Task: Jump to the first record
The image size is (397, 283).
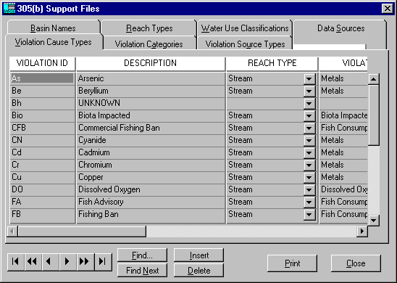Action: pos(15,261)
